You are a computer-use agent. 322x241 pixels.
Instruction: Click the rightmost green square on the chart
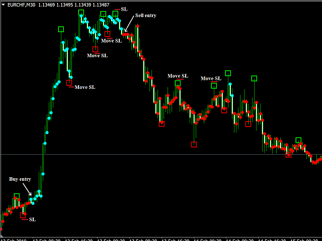(298, 140)
